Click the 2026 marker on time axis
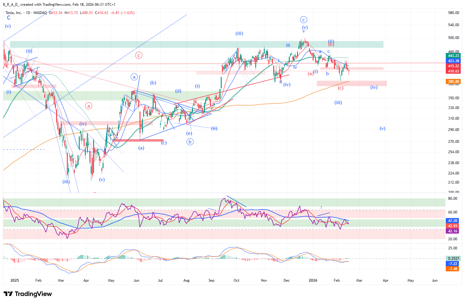 click(x=313, y=280)
